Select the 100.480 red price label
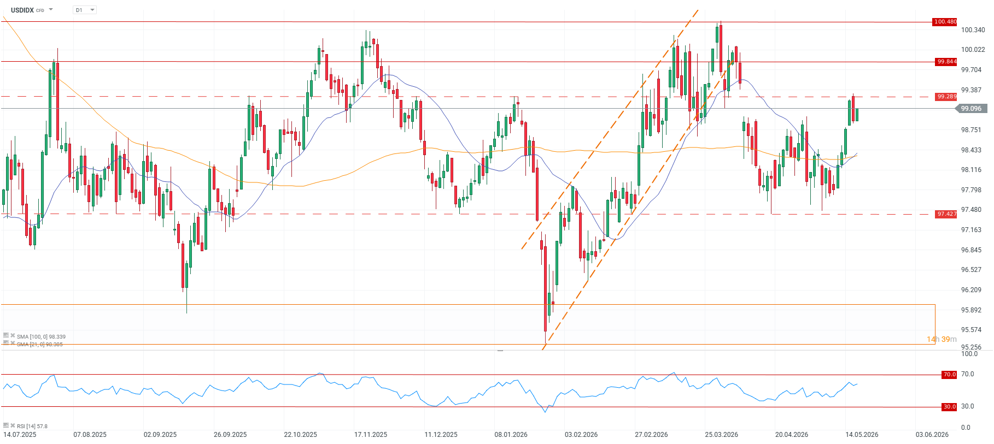This screenshot has height=444, width=994. [944, 22]
